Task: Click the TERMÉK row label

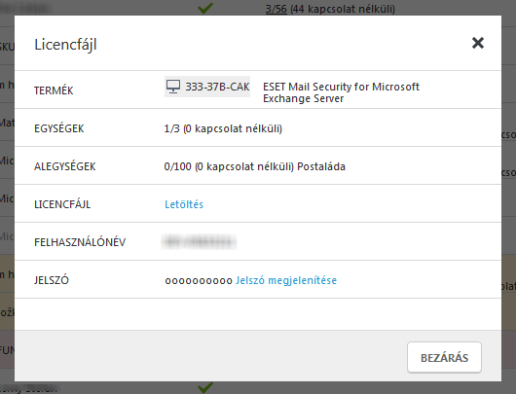Action: 54,90
